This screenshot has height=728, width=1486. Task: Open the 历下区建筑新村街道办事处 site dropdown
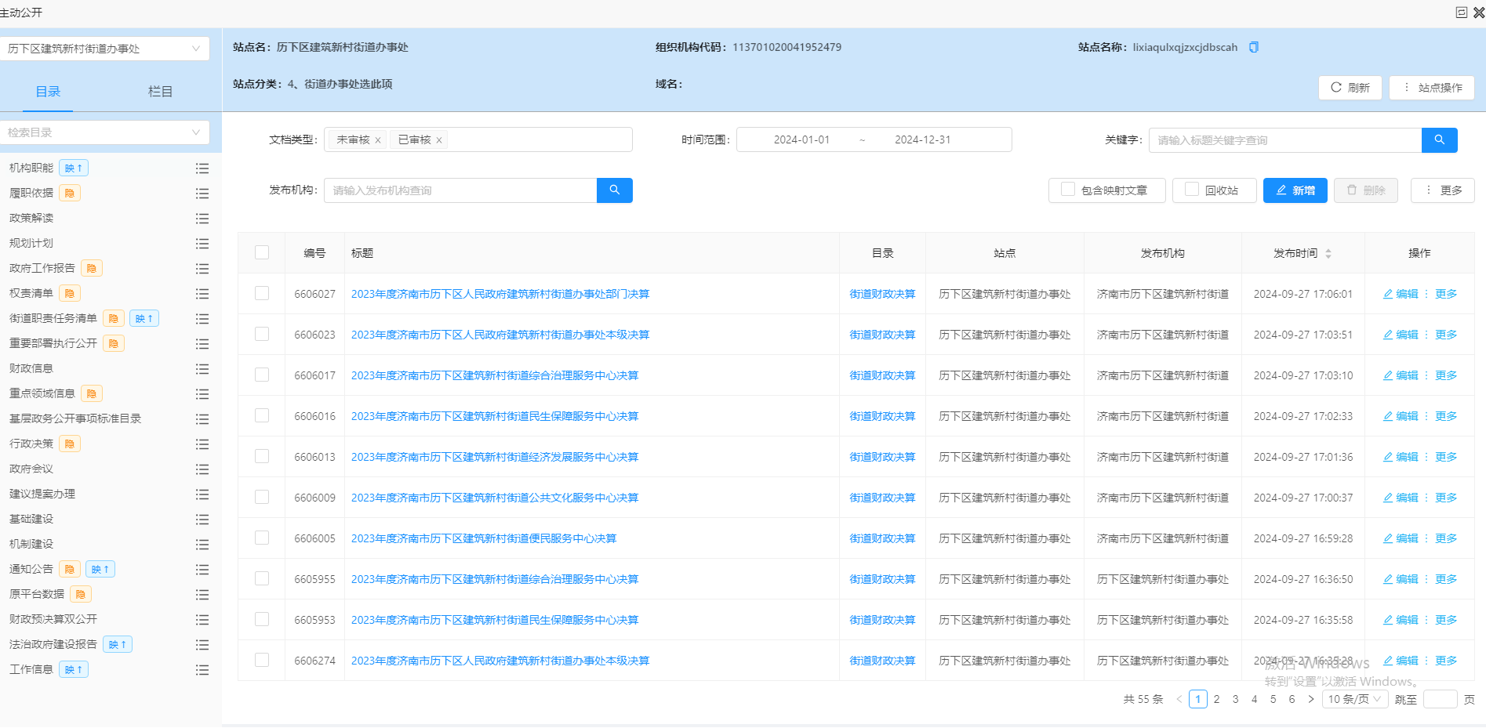(105, 49)
